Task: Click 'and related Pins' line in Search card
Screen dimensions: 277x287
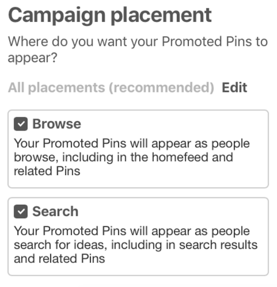Action: 59,259
